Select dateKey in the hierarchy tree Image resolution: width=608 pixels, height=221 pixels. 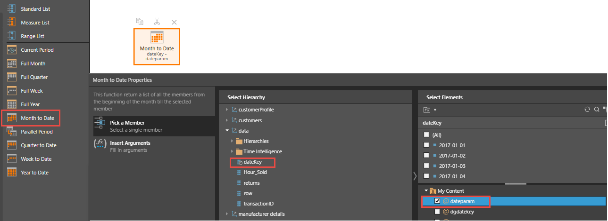coord(252,162)
